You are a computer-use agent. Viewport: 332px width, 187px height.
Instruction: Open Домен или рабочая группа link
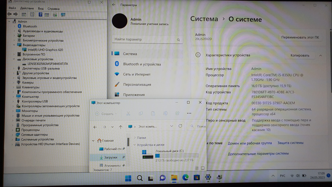[250, 143]
